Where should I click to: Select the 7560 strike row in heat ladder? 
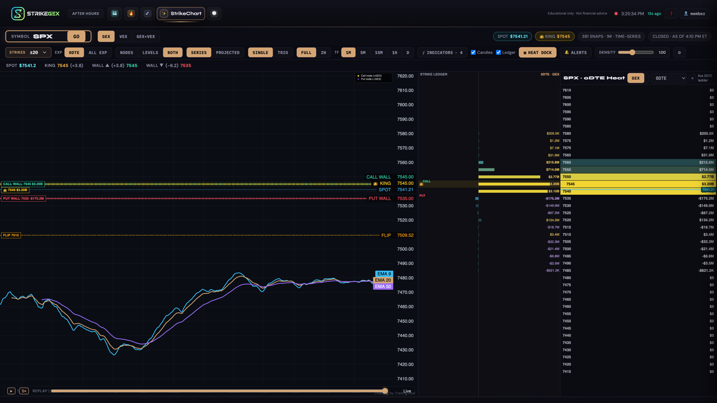pos(638,162)
